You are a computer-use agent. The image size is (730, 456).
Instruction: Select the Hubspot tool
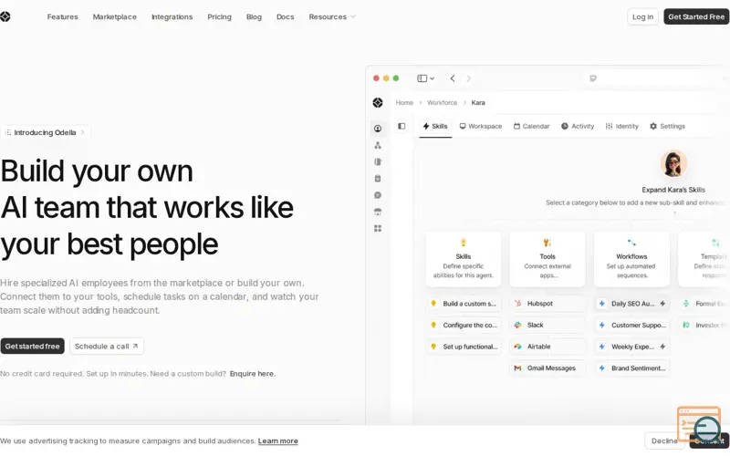pos(547,304)
